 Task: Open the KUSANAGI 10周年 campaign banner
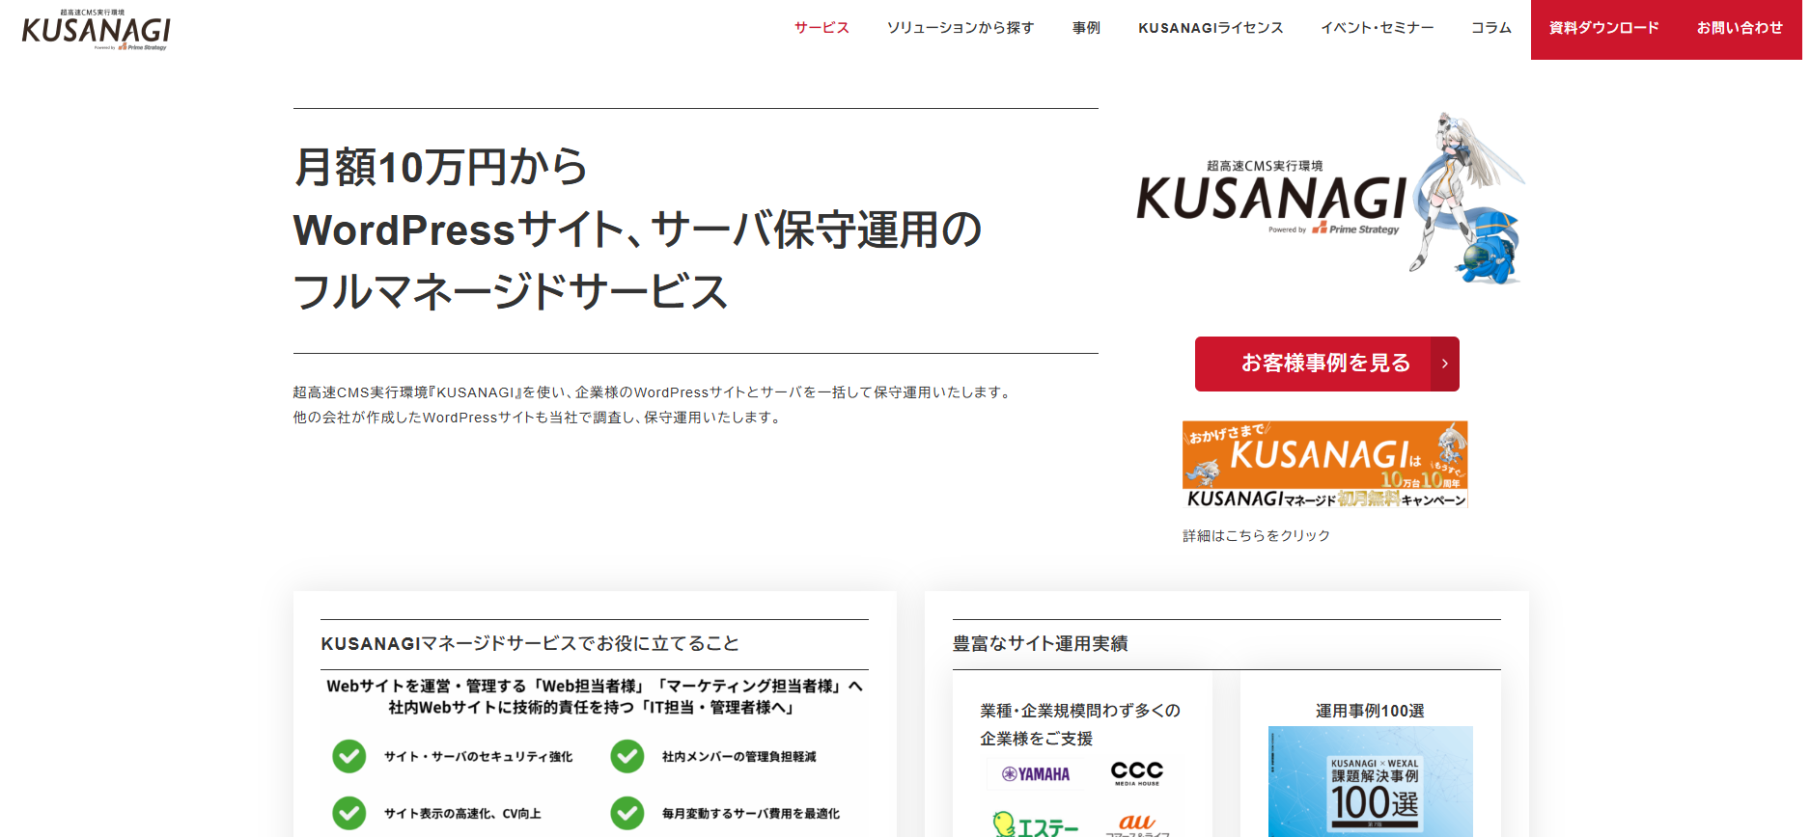(1325, 465)
